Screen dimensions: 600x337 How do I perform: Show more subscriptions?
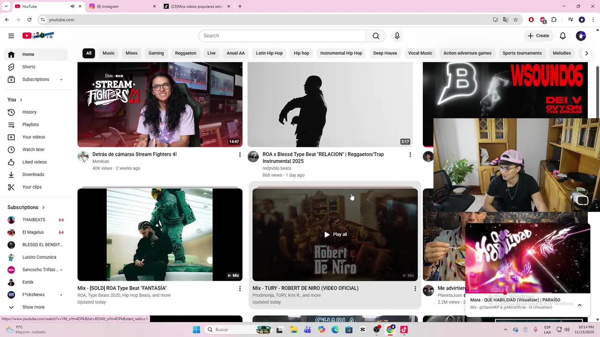(36, 307)
